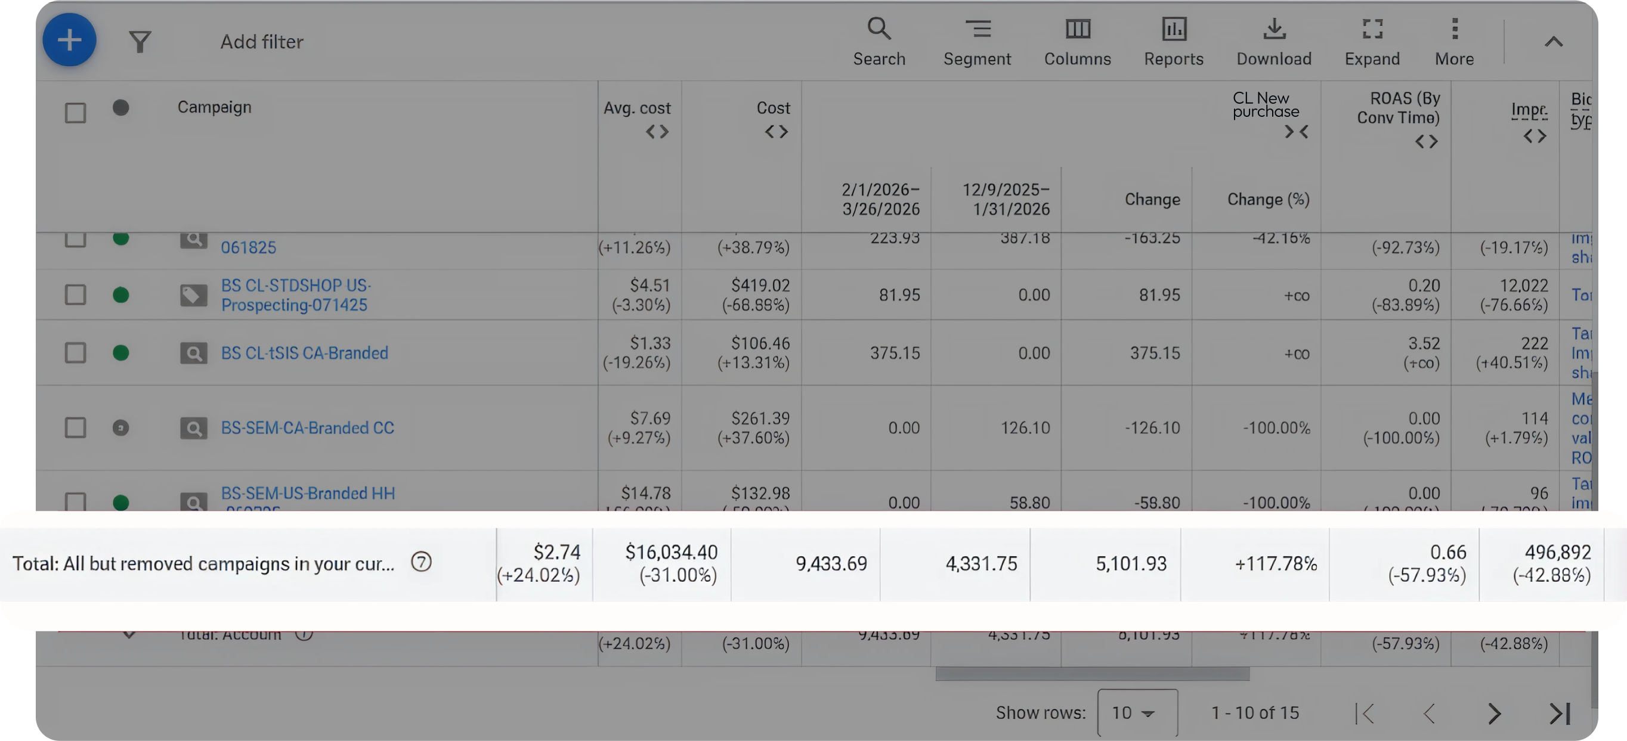Screen dimensions: 1627x741
Task: Go to previous page of results
Action: pos(1430,713)
